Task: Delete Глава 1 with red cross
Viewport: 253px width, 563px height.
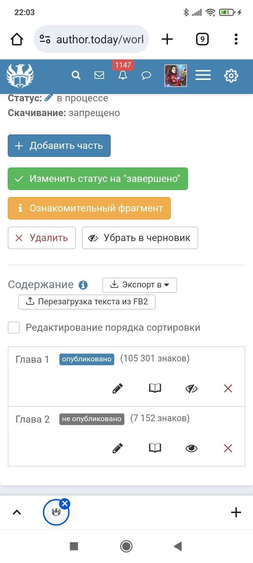Action: [228, 388]
